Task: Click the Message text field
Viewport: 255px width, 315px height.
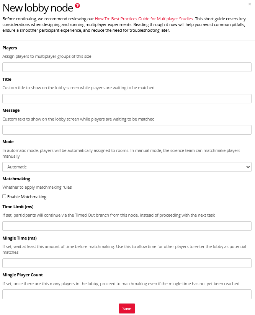Action: pos(127,129)
